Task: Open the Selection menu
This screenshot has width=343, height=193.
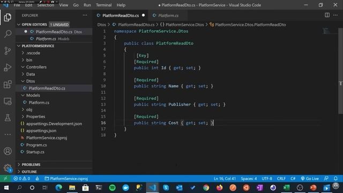Action: click(46, 5)
